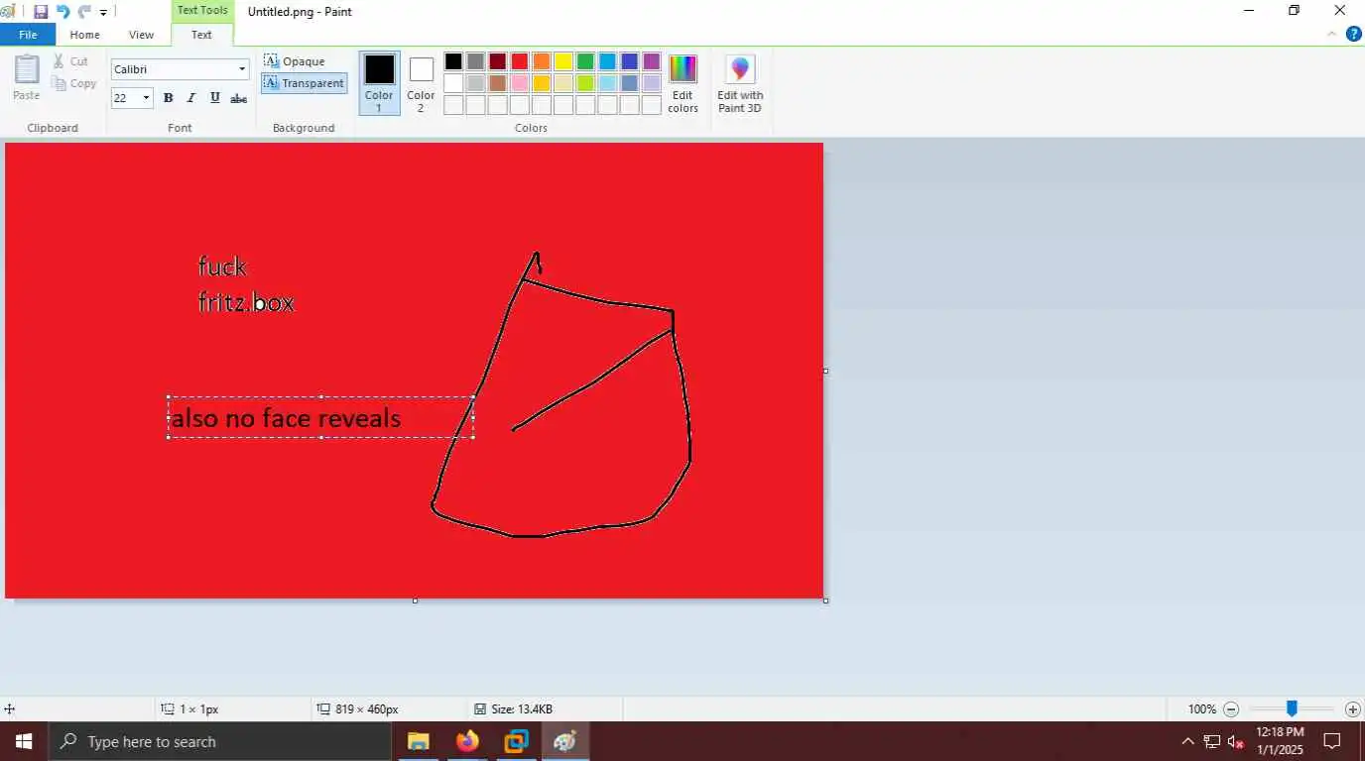1365x761 pixels.
Task: Open the Windows Start menu
Action: pyautogui.click(x=24, y=741)
